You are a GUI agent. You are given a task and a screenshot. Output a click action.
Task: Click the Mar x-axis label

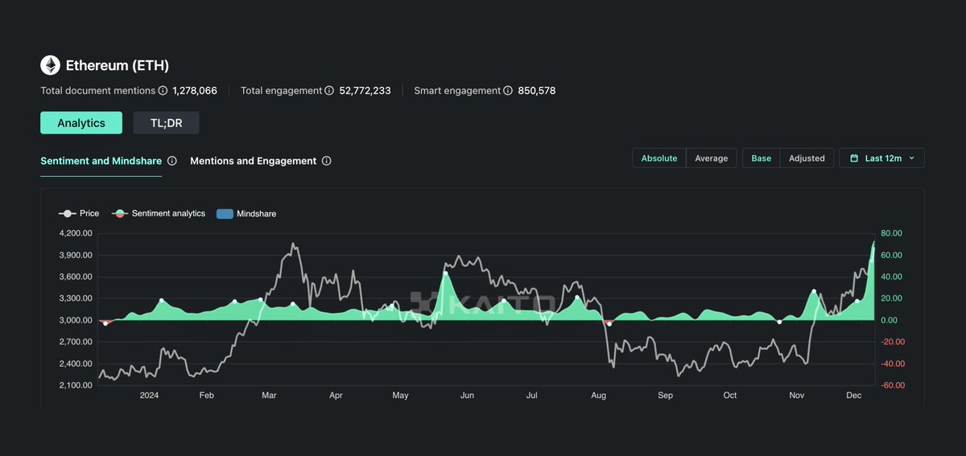click(x=269, y=396)
